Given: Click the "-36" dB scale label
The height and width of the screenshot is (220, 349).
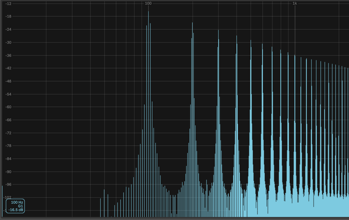Looking at the screenshot, I should (8, 55).
